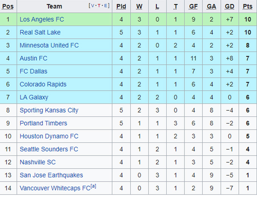Click the Real Salt Lake link

point(40,32)
